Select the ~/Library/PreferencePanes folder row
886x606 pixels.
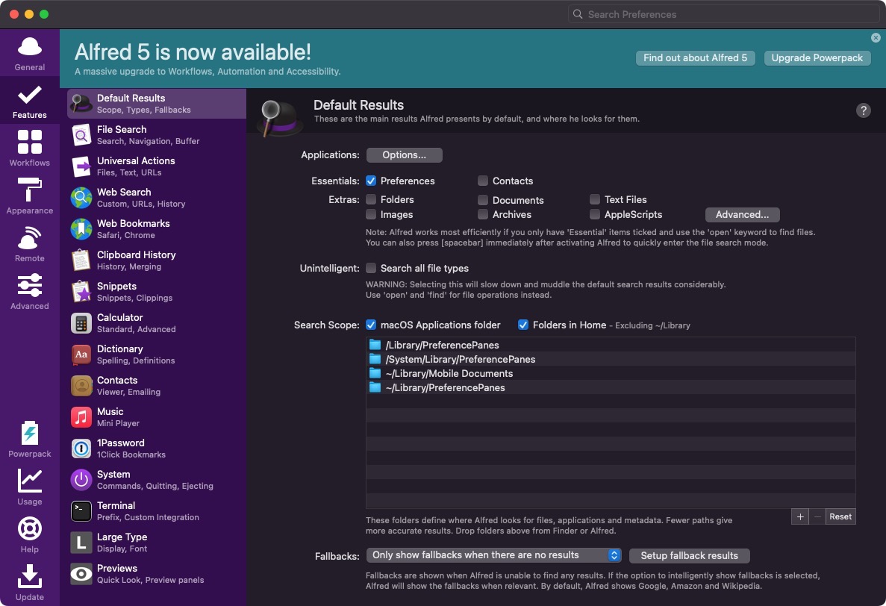click(611, 387)
